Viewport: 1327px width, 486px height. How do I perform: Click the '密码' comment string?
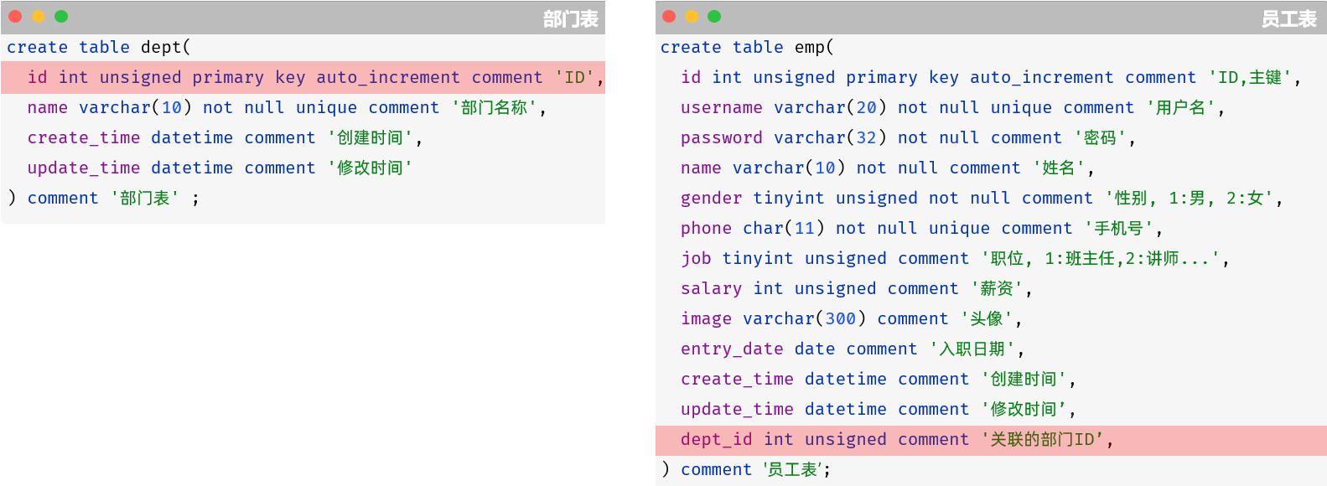pos(1101,138)
